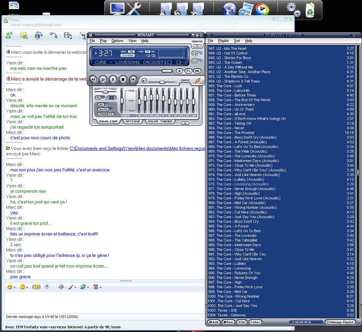Click the equalizer balance slider handle
This screenshot has width=362, height=332.
(x=105, y=92)
